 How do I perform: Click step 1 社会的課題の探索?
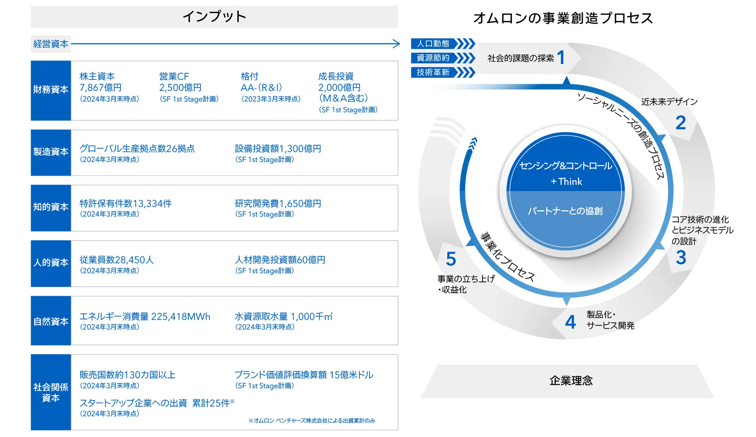pos(526,58)
